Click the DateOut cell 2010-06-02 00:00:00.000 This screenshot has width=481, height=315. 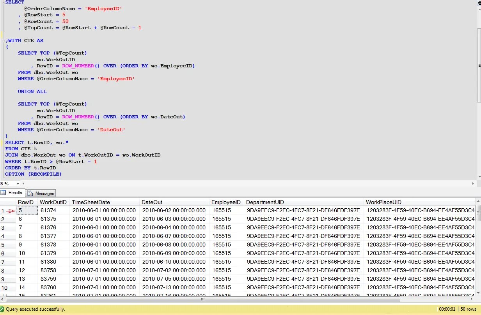coord(175,210)
